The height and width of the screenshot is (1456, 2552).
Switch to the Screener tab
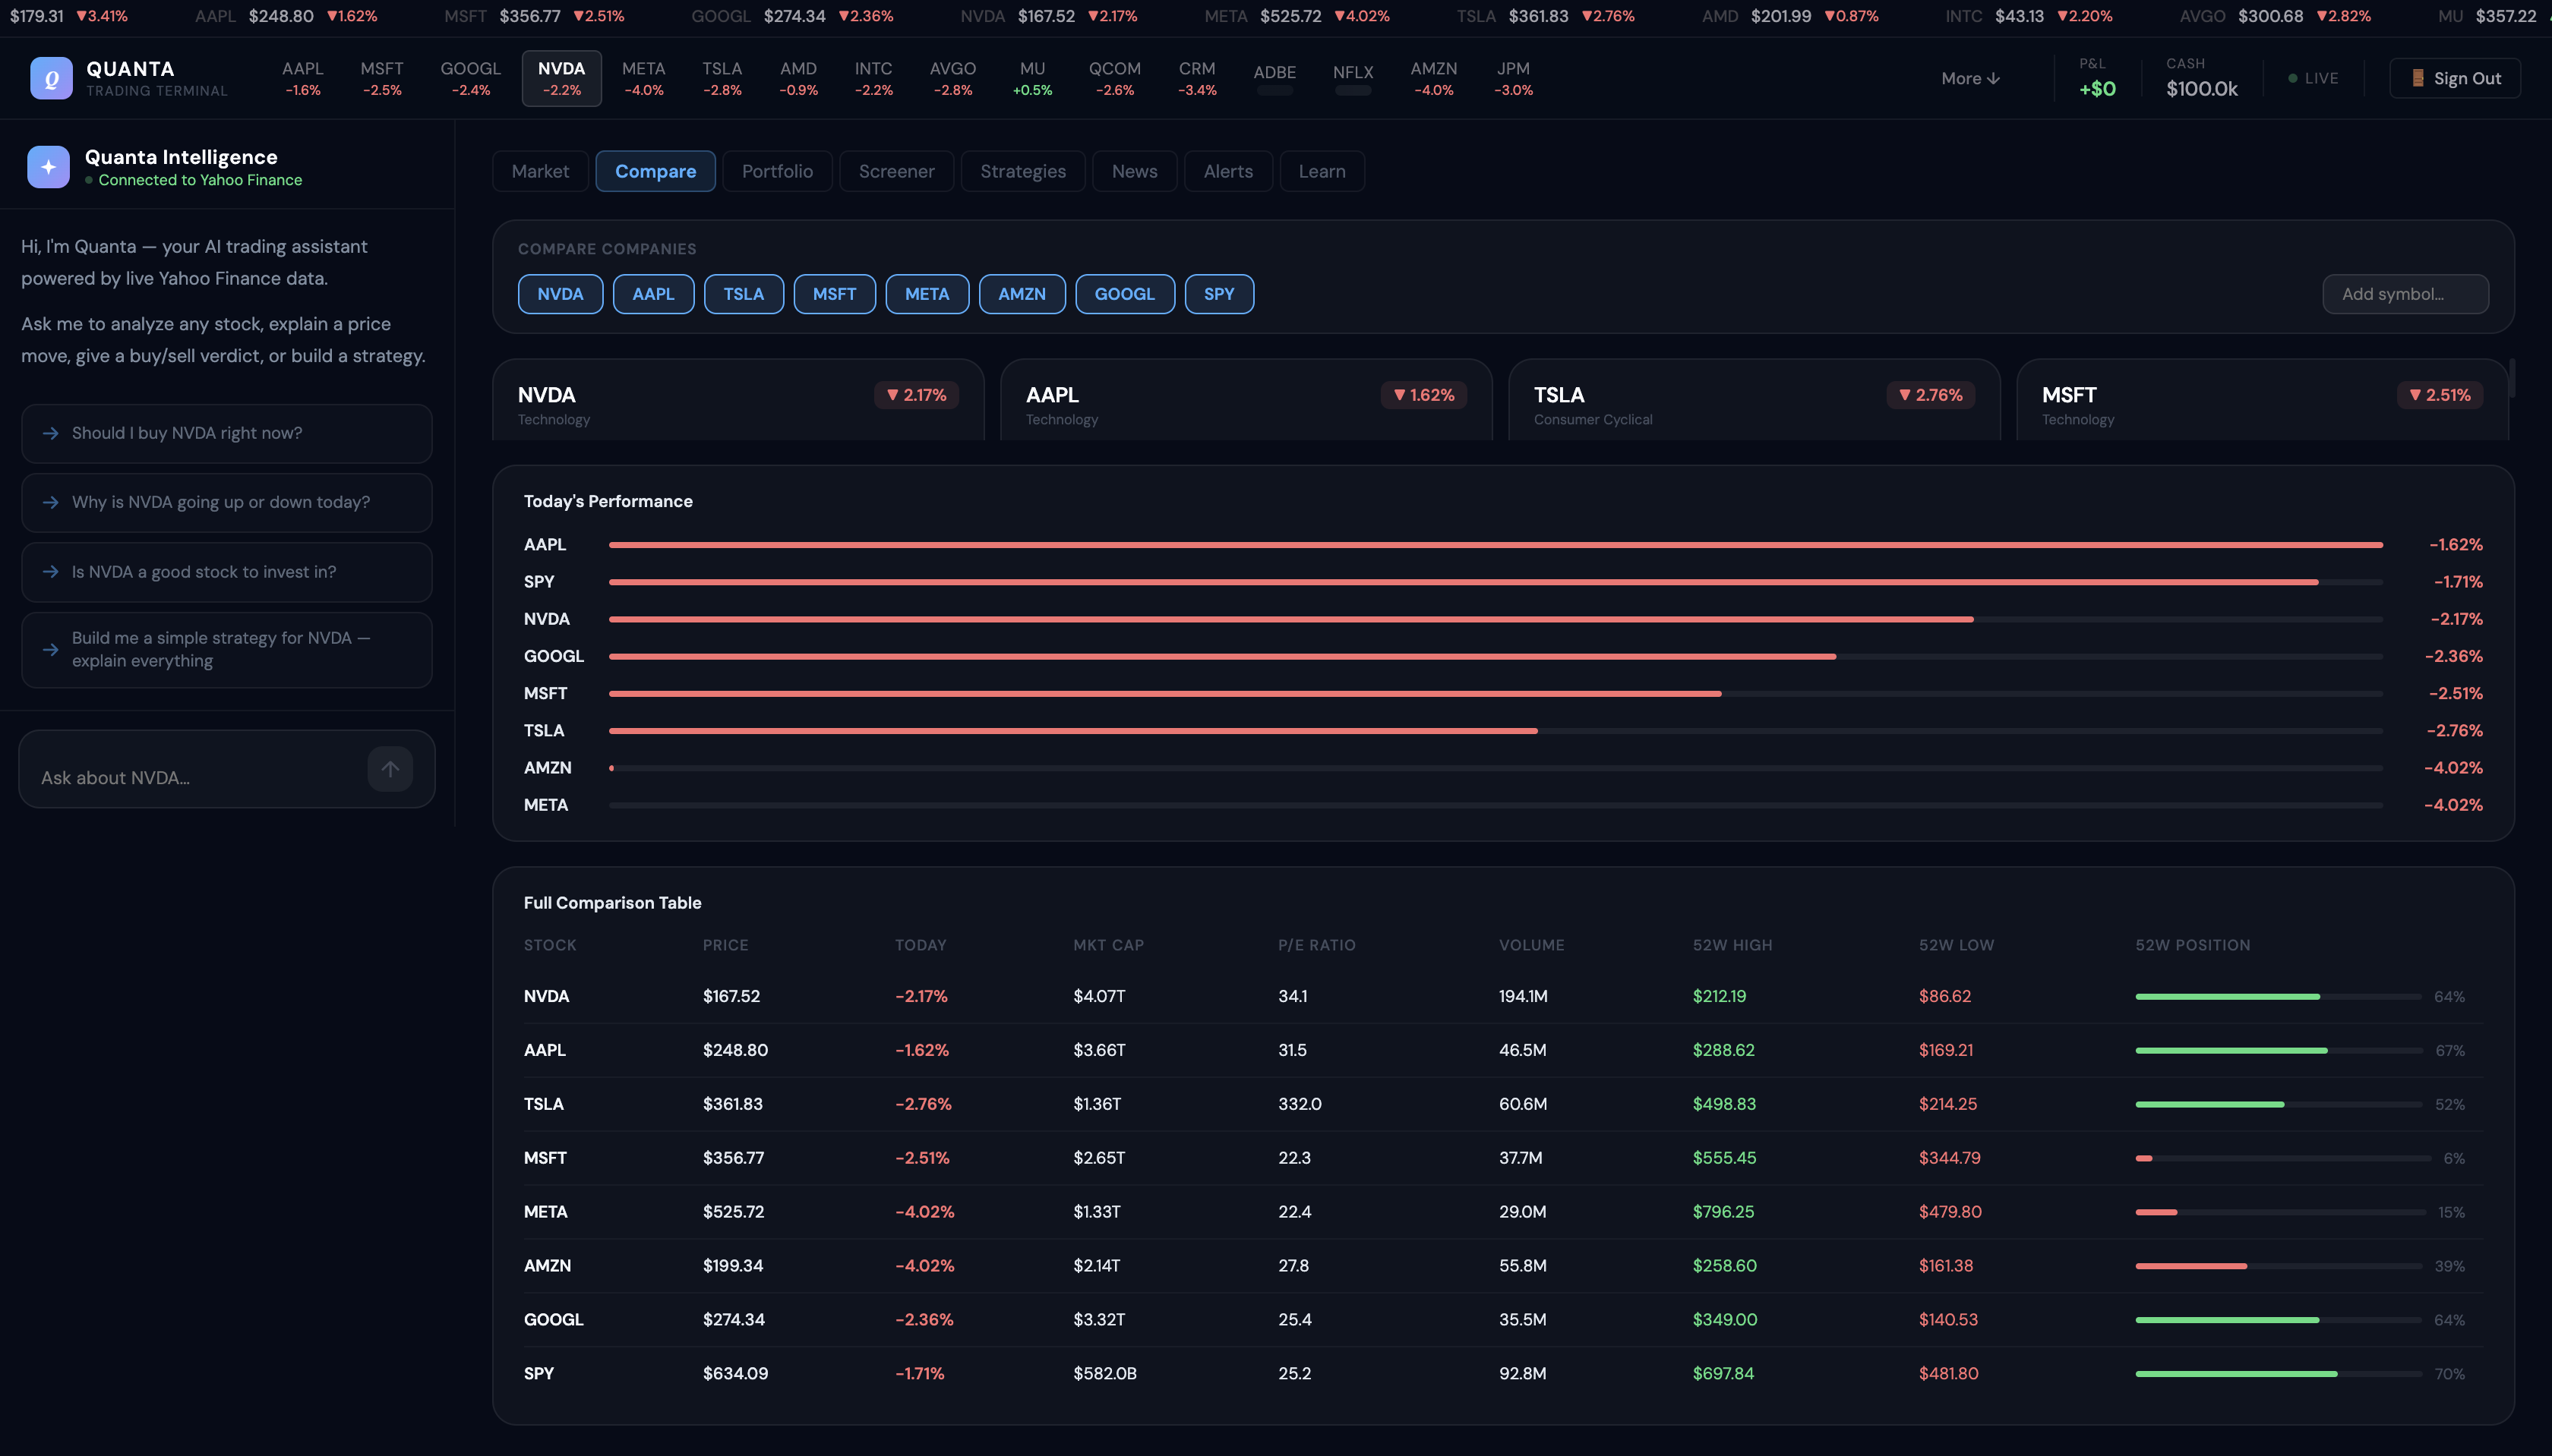(x=895, y=171)
